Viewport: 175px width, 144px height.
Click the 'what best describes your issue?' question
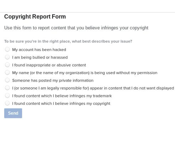68,41
